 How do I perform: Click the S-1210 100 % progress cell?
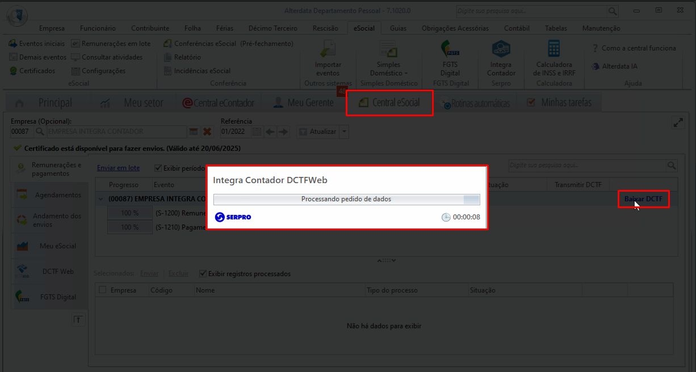point(130,227)
